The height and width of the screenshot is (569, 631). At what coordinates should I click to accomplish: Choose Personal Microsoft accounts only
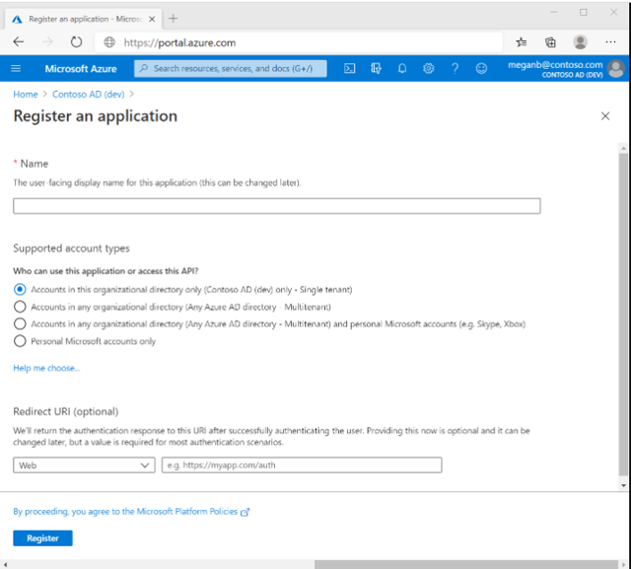click(20, 341)
